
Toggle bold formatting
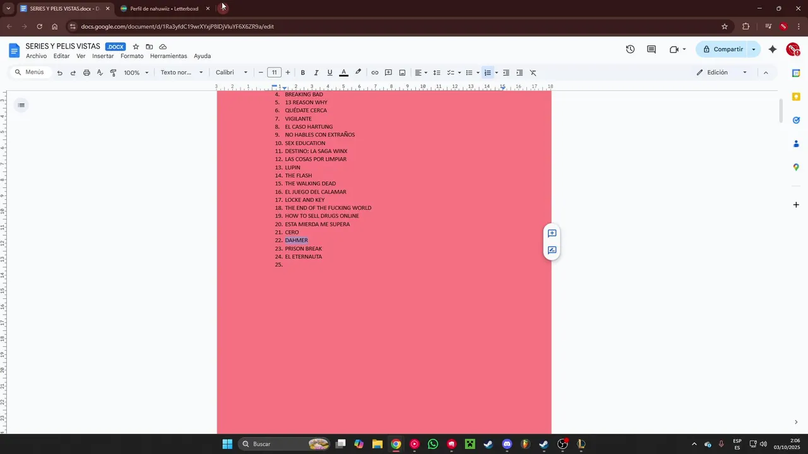(x=302, y=73)
